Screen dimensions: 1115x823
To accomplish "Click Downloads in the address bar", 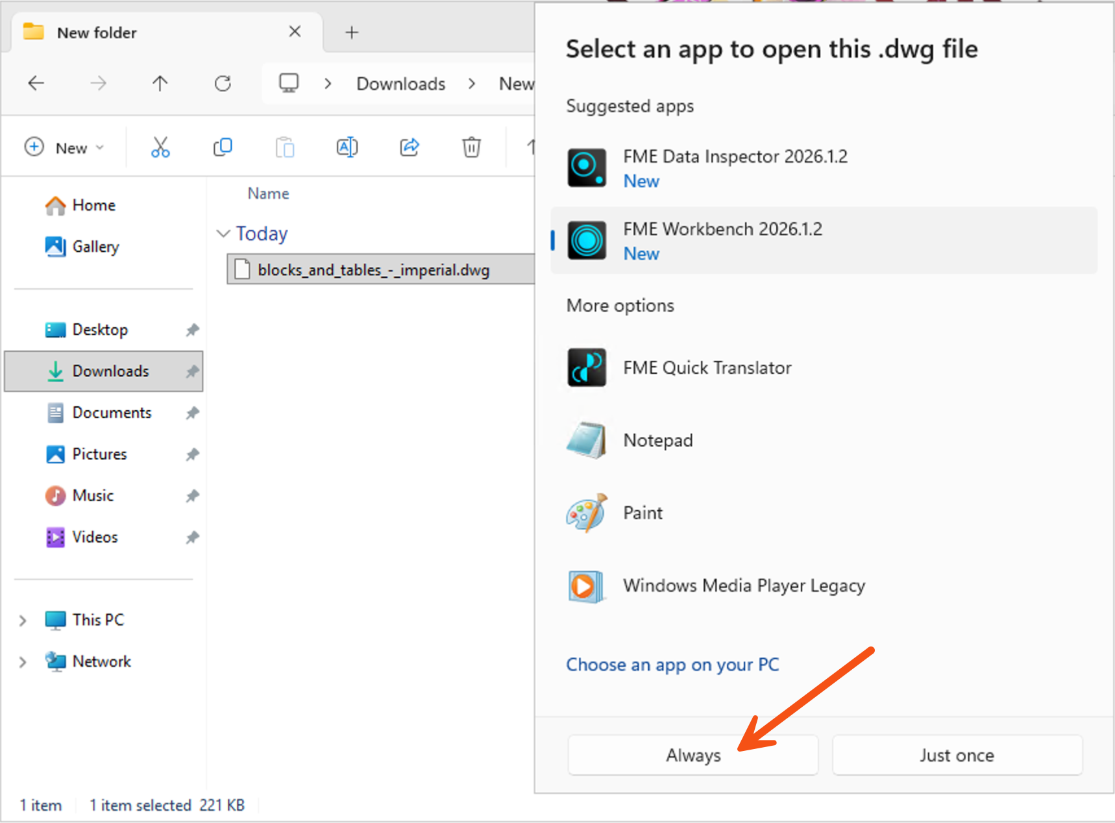I will click(x=401, y=84).
